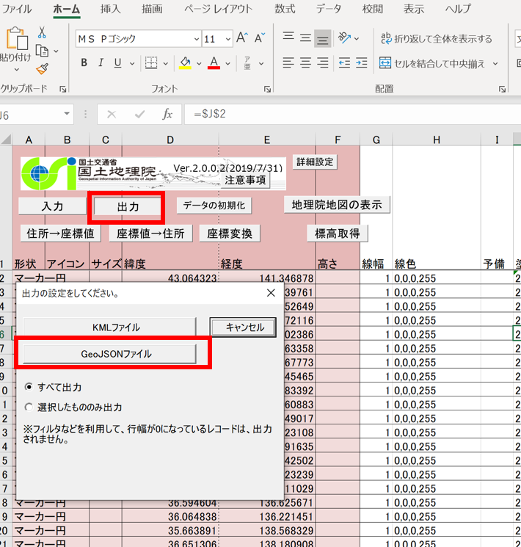Screen dimensions: 521x547
Task: Click セルを結合して中央揃え merge button
Action: pos(432,63)
